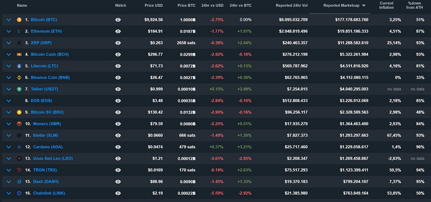431x202 pixels.
Task: Open the Ethereum (ETH) link
Action: coord(46,31)
